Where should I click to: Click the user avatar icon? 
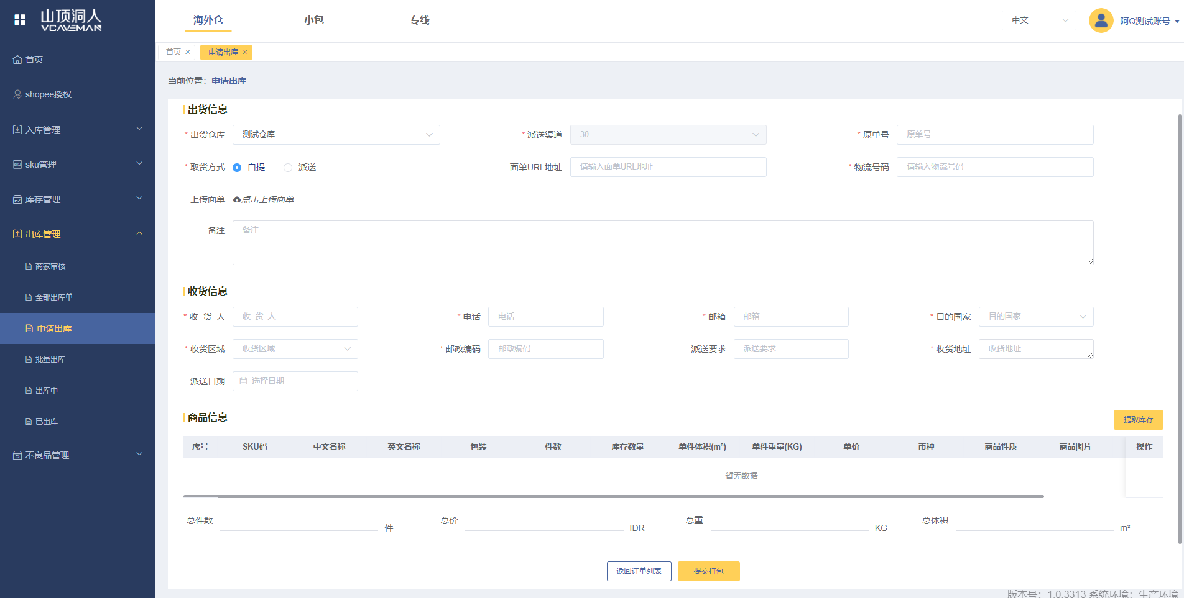click(x=1101, y=20)
